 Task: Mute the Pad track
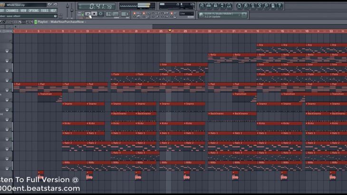click(x=10, y=90)
